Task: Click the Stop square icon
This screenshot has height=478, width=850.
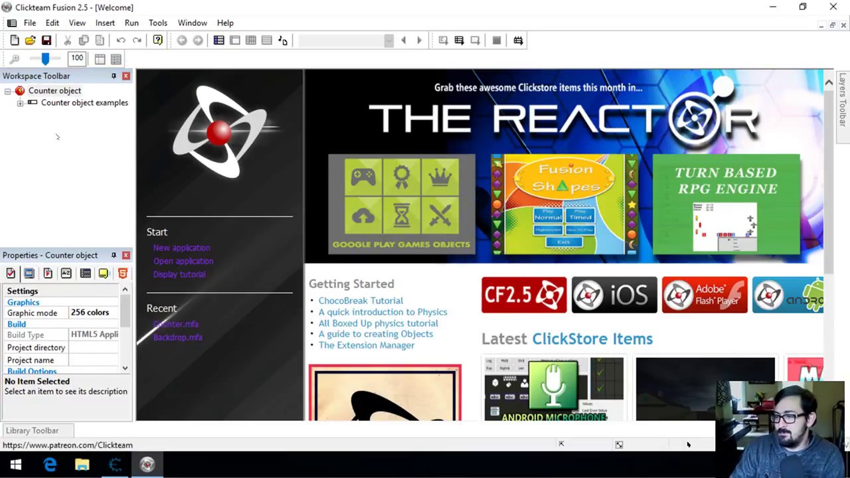Action: [x=496, y=40]
